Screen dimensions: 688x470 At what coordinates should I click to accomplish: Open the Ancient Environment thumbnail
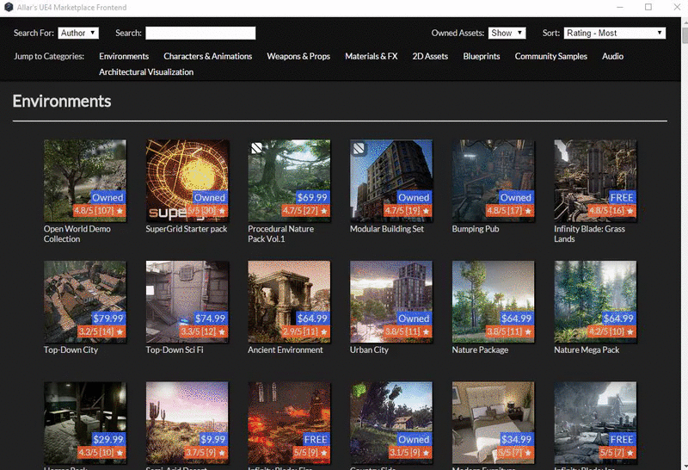289,302
